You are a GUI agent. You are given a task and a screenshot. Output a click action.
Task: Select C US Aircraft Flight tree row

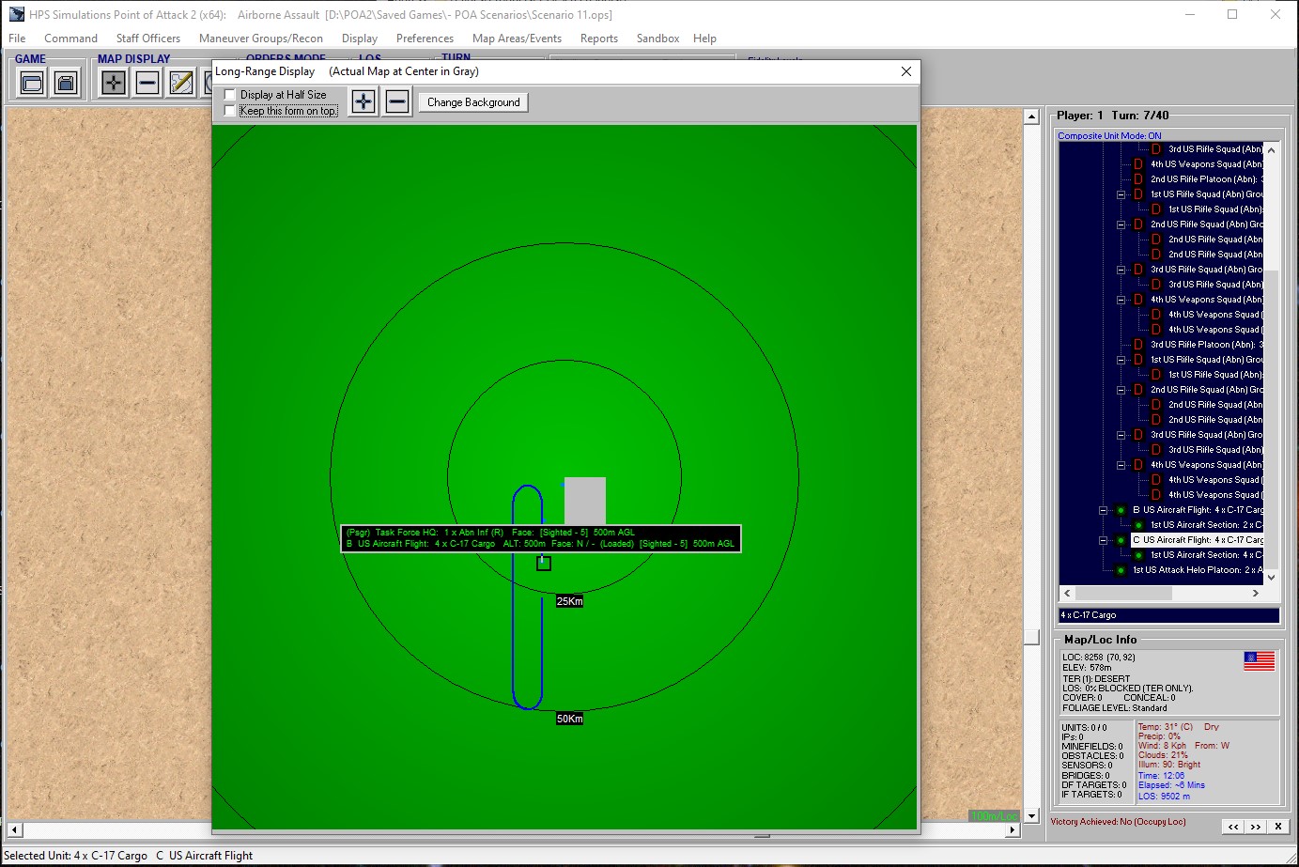[1198, 540]
